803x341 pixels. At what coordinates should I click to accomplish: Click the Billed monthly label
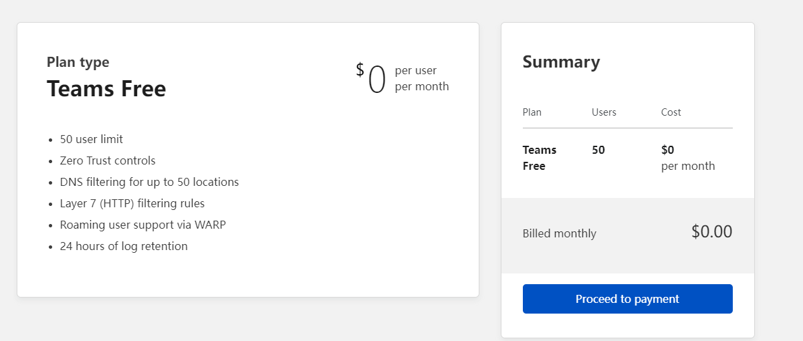(x=560, y=233)
